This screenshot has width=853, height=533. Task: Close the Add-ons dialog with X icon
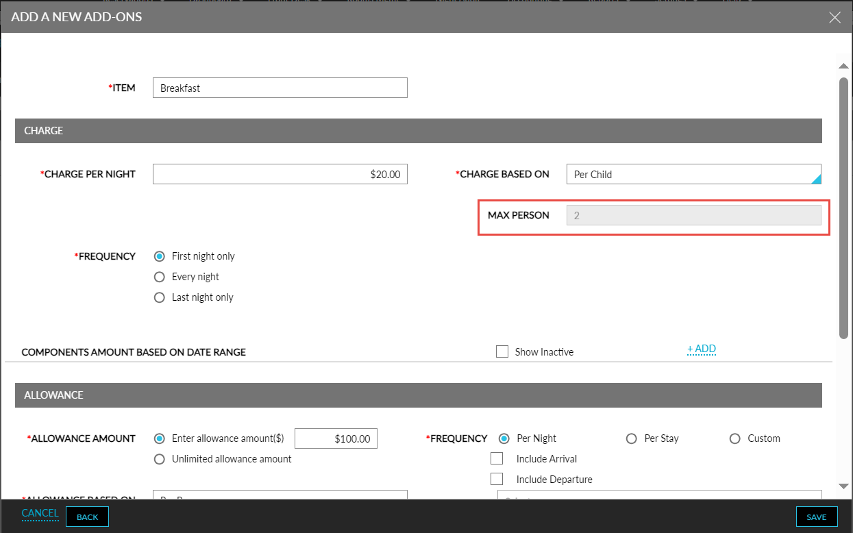tap(835, 17)
